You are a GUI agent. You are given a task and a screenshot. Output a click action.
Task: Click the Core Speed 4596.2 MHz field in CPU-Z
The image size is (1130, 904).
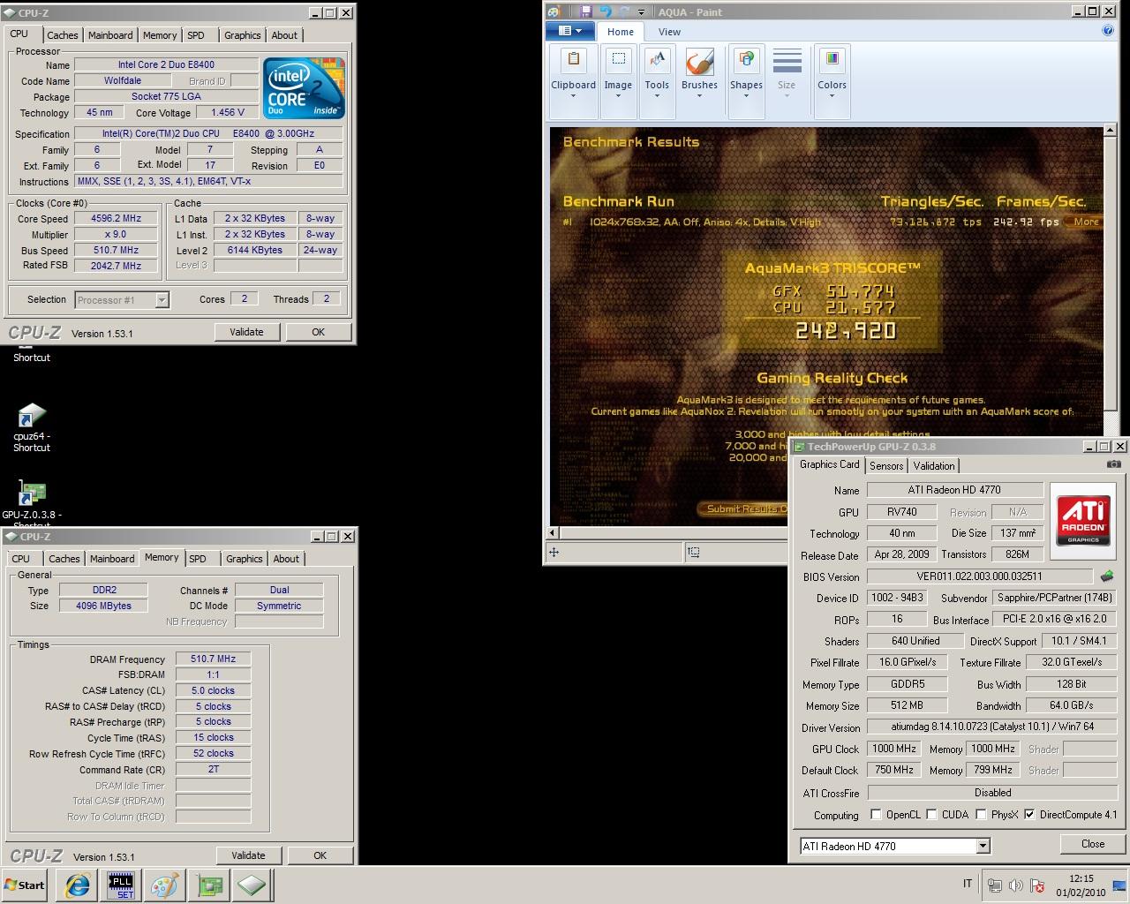[117, 219]
